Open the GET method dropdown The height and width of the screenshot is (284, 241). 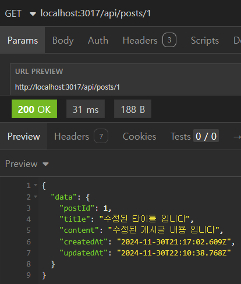20,13
